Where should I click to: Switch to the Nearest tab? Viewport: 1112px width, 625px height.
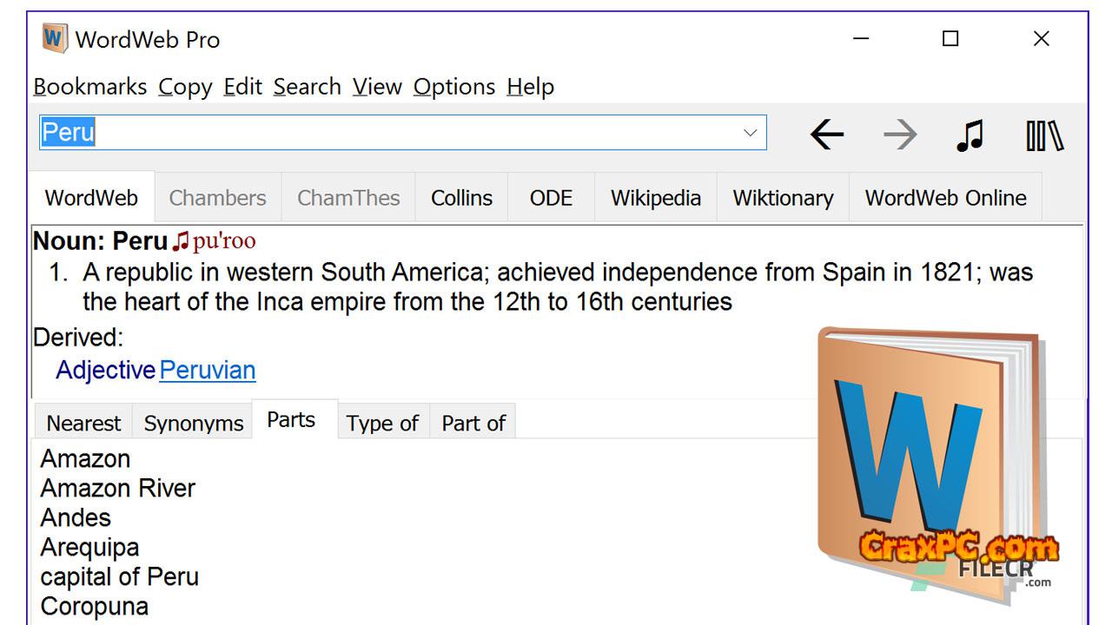[83, 424]
